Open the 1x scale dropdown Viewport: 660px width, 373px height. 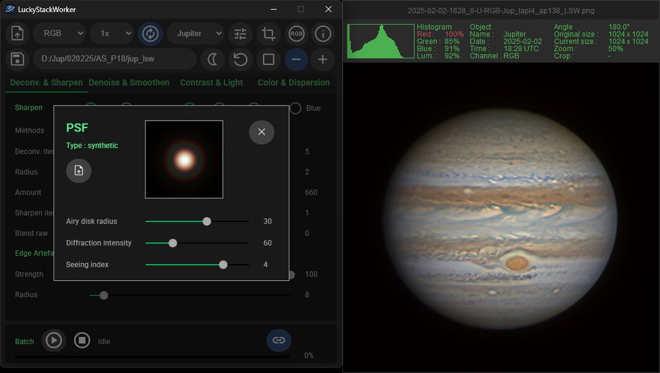pyautogui.click(x=112, y=33)
